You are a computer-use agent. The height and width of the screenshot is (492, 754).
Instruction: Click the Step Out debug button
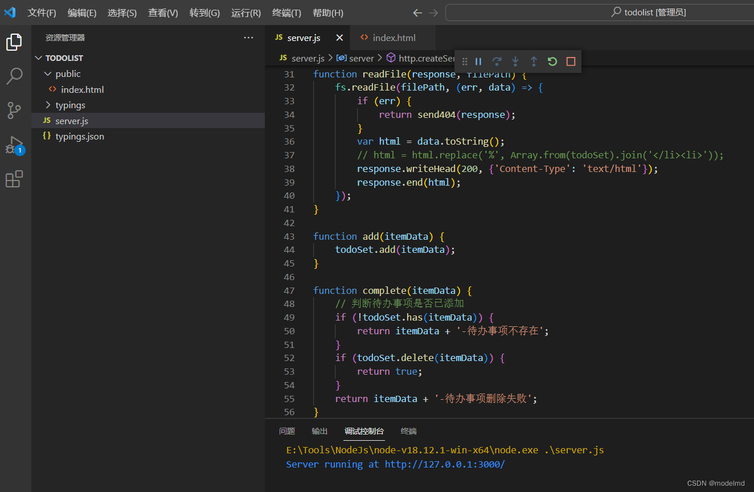pyautogui.click(x=534, y=61)
